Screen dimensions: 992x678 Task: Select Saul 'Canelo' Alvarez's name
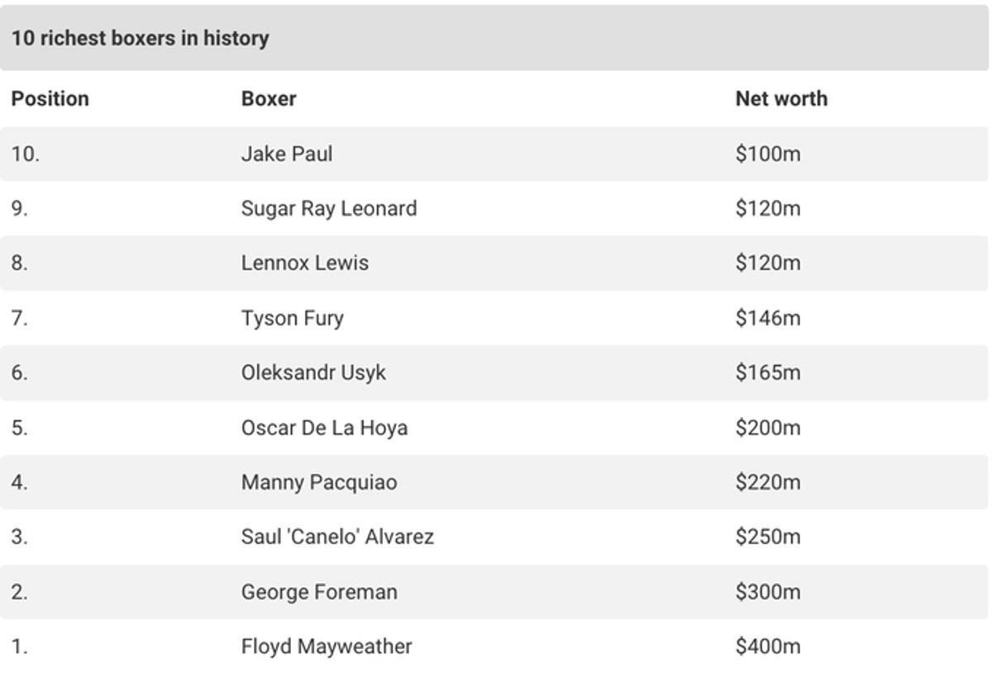pyautogui.click(x=337, y=538)
